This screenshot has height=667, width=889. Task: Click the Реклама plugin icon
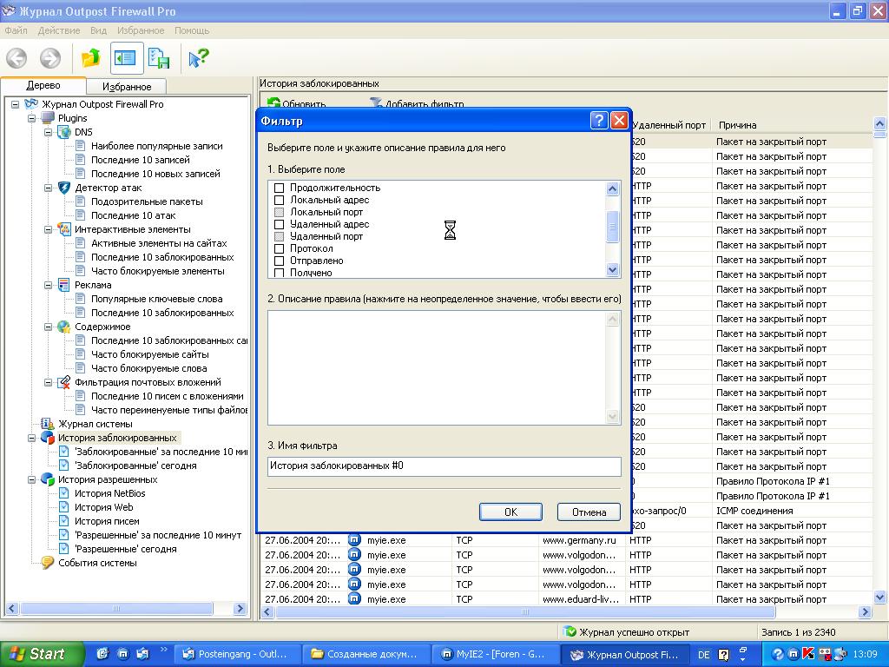(65, 285)
